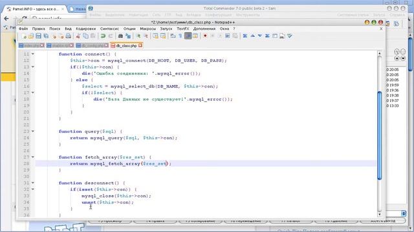Save the current file with toolbar icon

(x=39, y=36)
